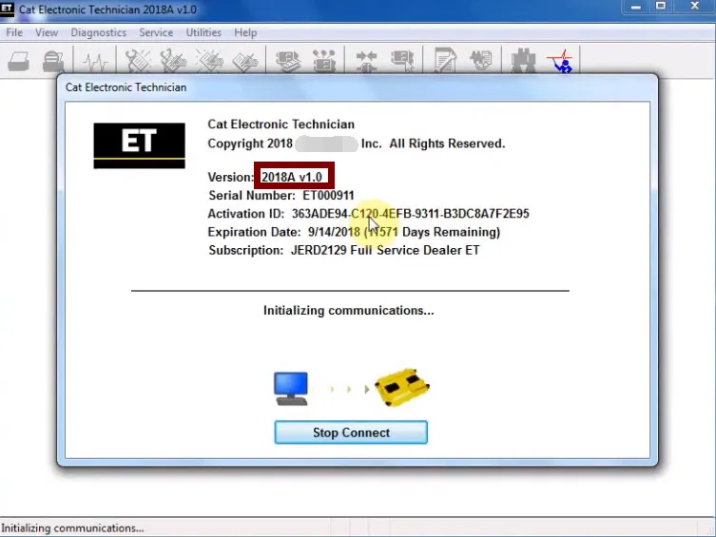Click the ET logo in the dialog
This screenshot has width=716, height=537.
click(139, 145)
